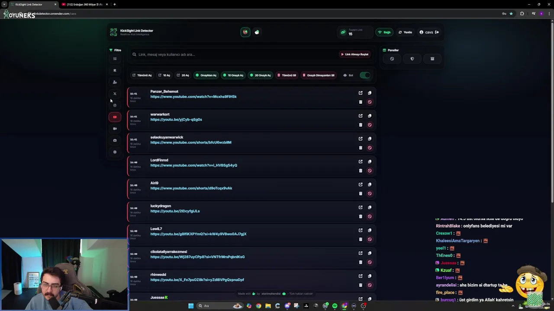Screen dimensions: 554x311
Task: Open selaokuyanwarwick YouTube shorts link
Action: (191, 143)
